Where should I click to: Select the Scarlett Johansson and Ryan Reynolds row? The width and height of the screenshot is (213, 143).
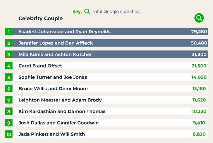(x=106, y=32)
